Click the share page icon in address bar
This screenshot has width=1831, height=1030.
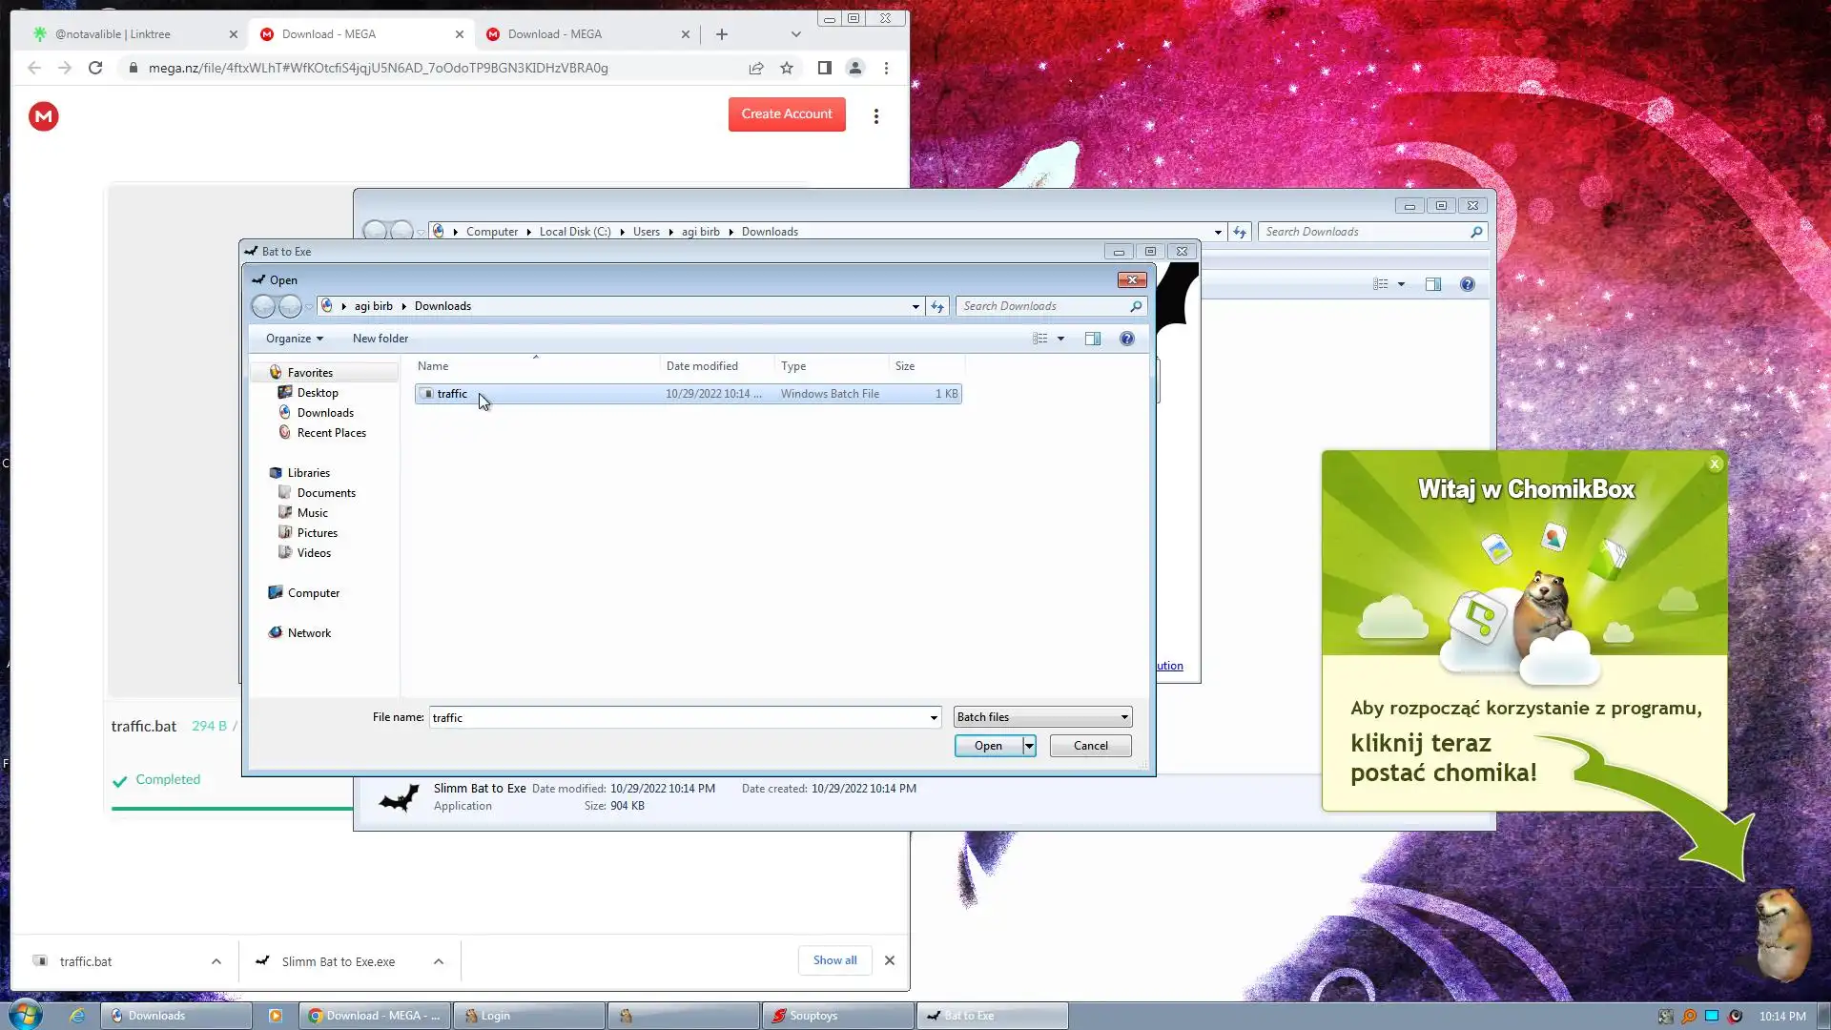point(756,68)
